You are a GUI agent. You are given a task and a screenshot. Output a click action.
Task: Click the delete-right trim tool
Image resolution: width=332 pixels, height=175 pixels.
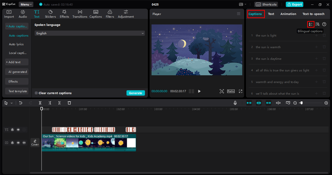[59, 103]
